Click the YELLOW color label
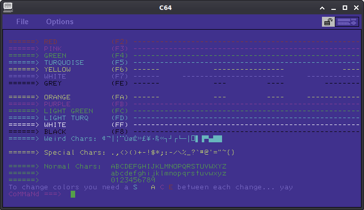Screen dimensions: 364x210 pos(57,69)
